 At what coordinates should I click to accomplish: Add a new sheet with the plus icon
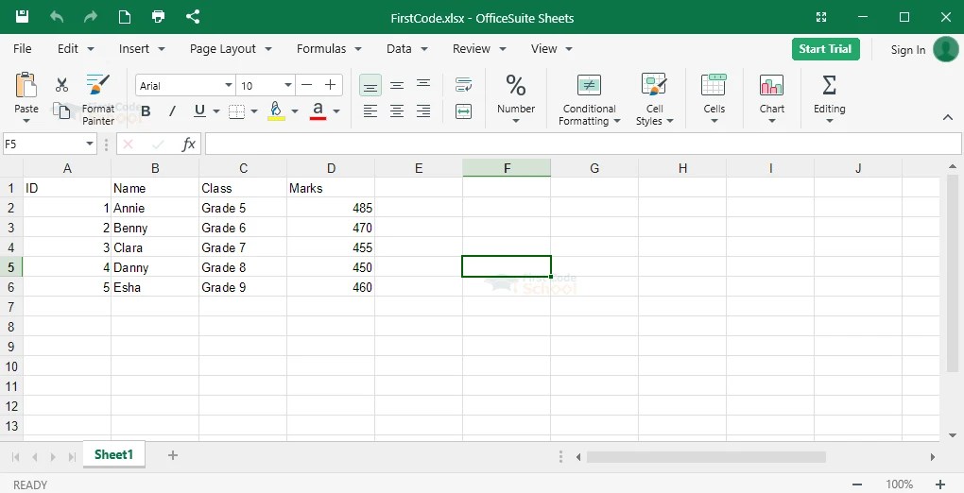coord(173,455)
